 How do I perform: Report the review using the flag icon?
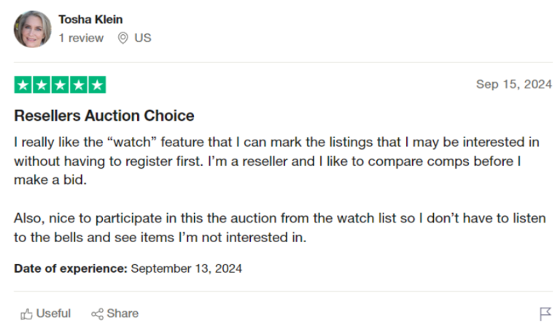coord(545,314)
